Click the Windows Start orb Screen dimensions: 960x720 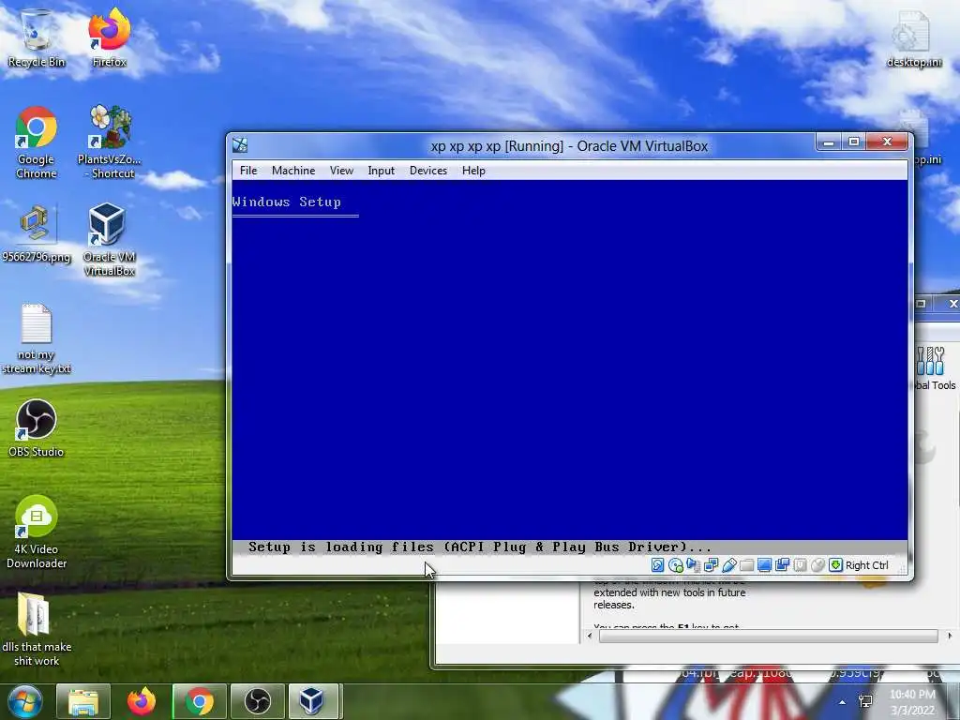24,701
